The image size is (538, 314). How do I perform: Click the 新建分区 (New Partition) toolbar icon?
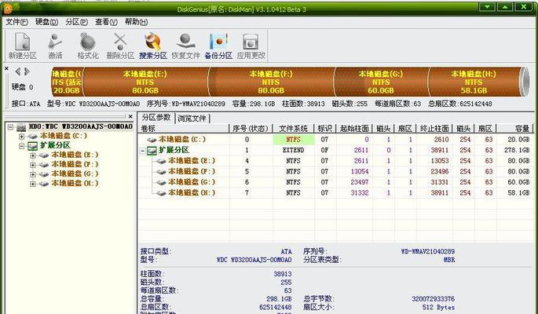pyautogui.click(x=23, y=46)
